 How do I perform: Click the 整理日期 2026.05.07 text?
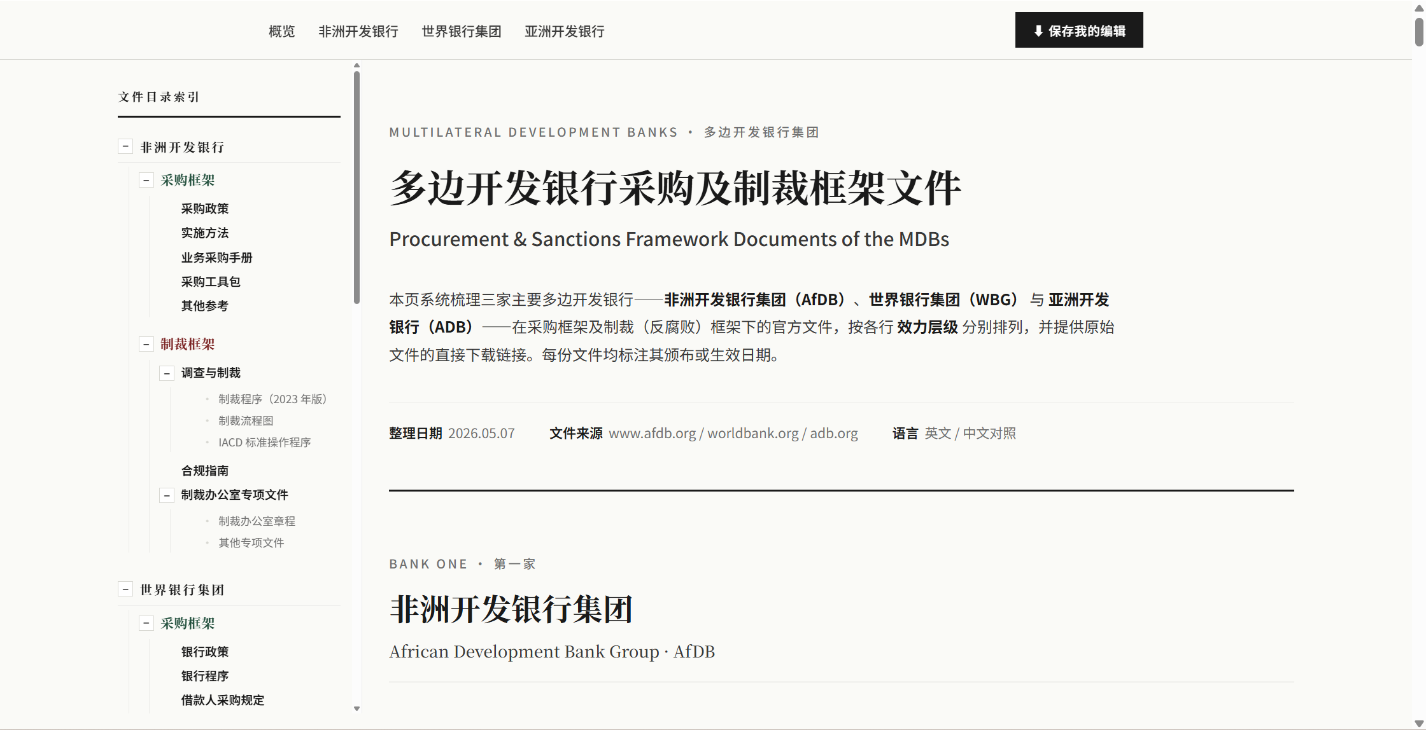pos(452,434)
